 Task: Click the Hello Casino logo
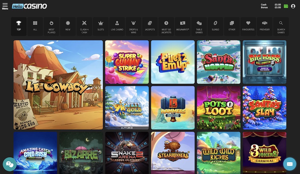(29, 6)
